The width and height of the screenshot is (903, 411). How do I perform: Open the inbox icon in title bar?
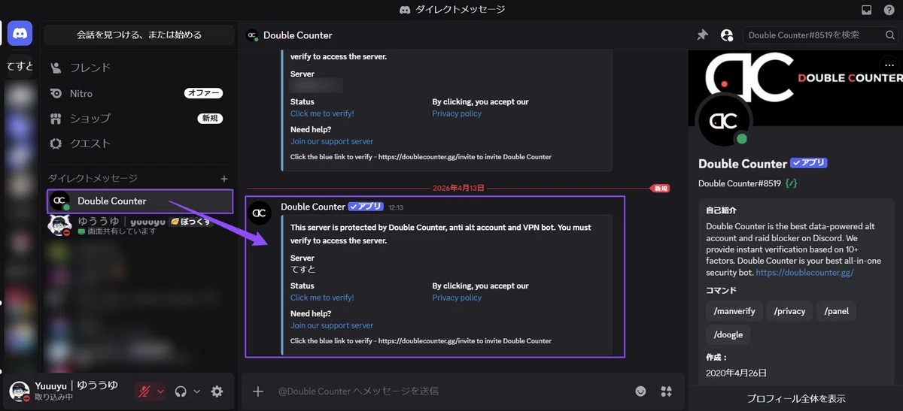point(867,10)
